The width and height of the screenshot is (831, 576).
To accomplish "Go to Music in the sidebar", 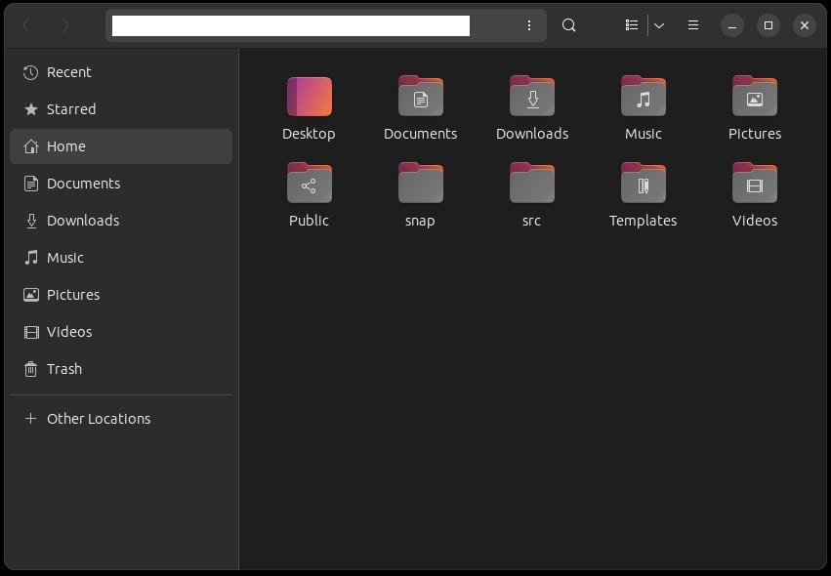I will [121, 258].
